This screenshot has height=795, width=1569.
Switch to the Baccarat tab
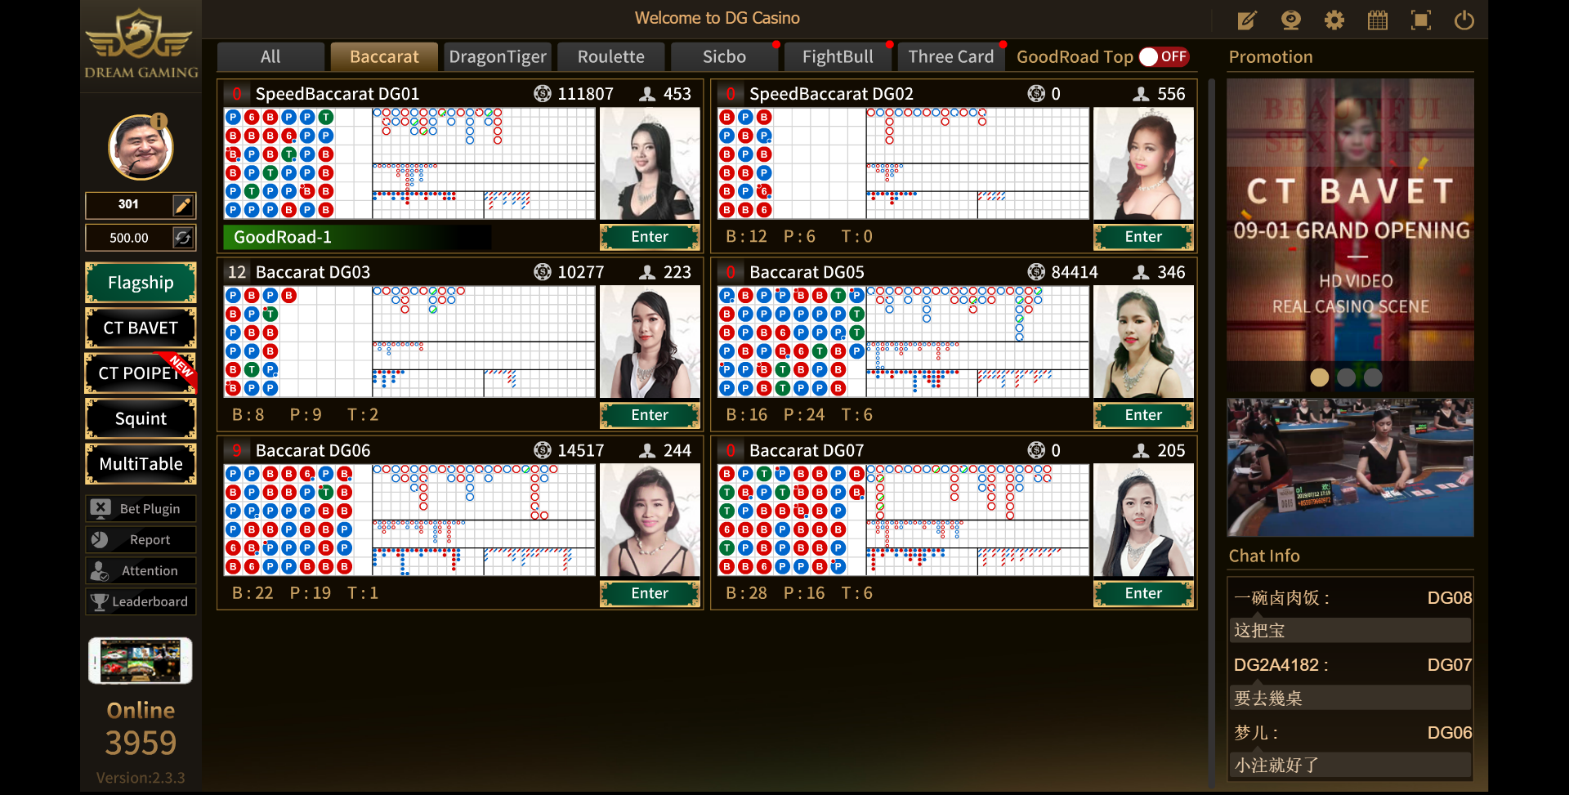384,57
